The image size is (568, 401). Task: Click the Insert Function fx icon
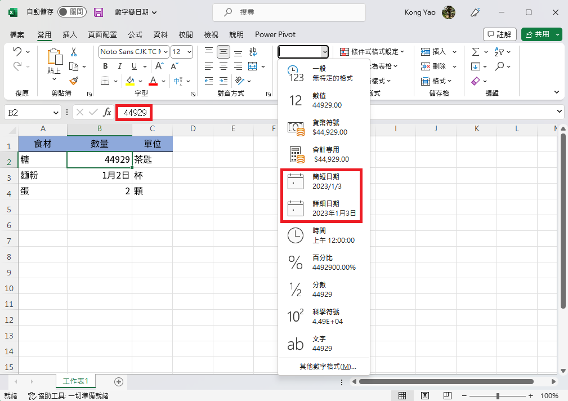(107, 113)
